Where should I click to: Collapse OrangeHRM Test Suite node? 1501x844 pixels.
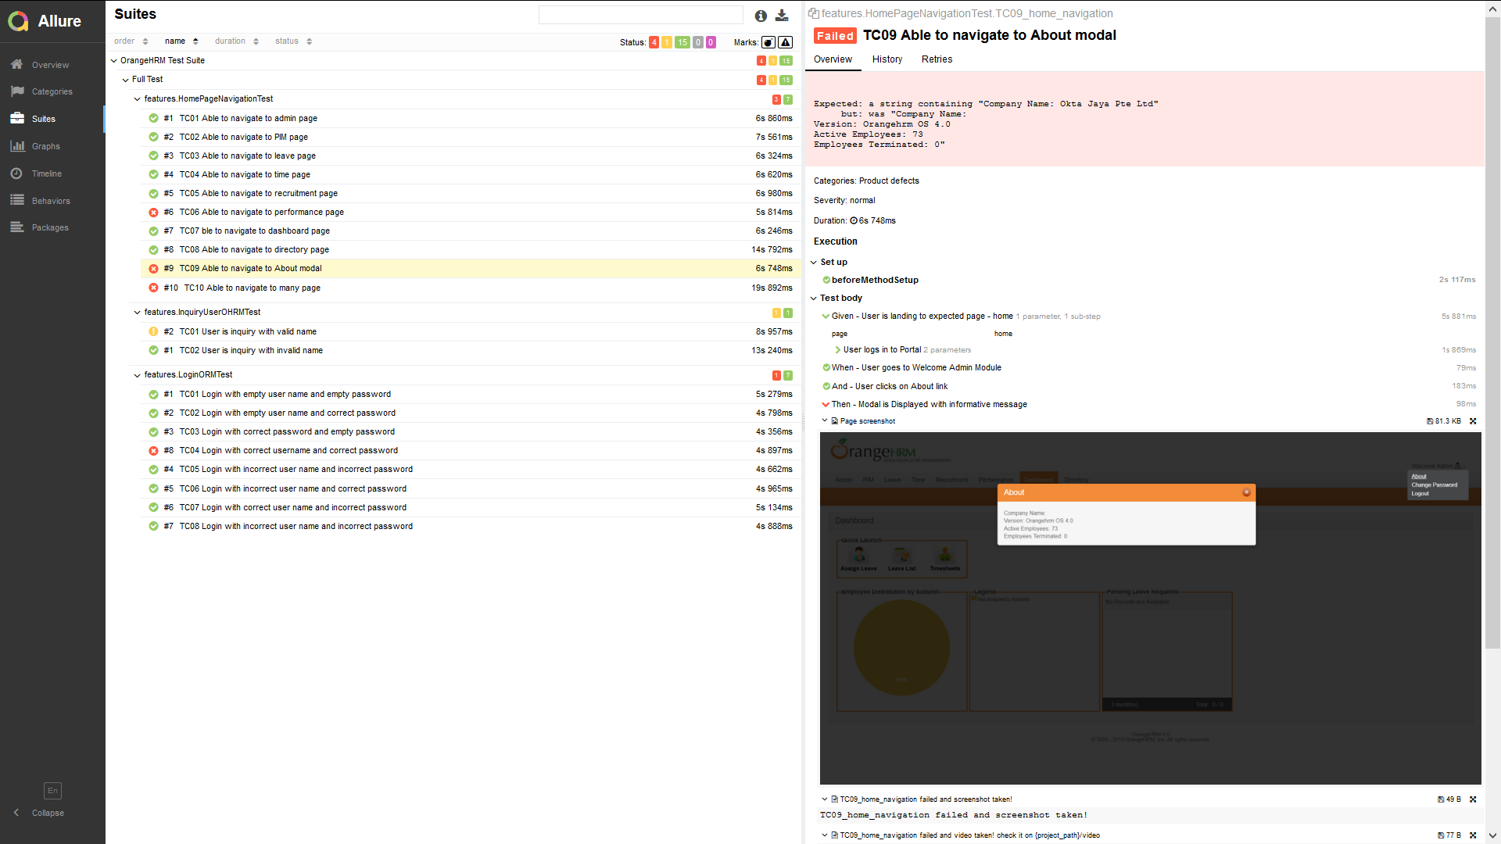pos(114,60)
